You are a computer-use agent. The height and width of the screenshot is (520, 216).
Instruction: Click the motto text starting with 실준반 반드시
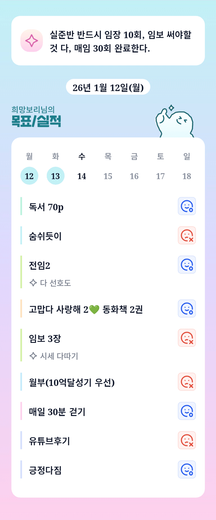(x=121, y=41)
